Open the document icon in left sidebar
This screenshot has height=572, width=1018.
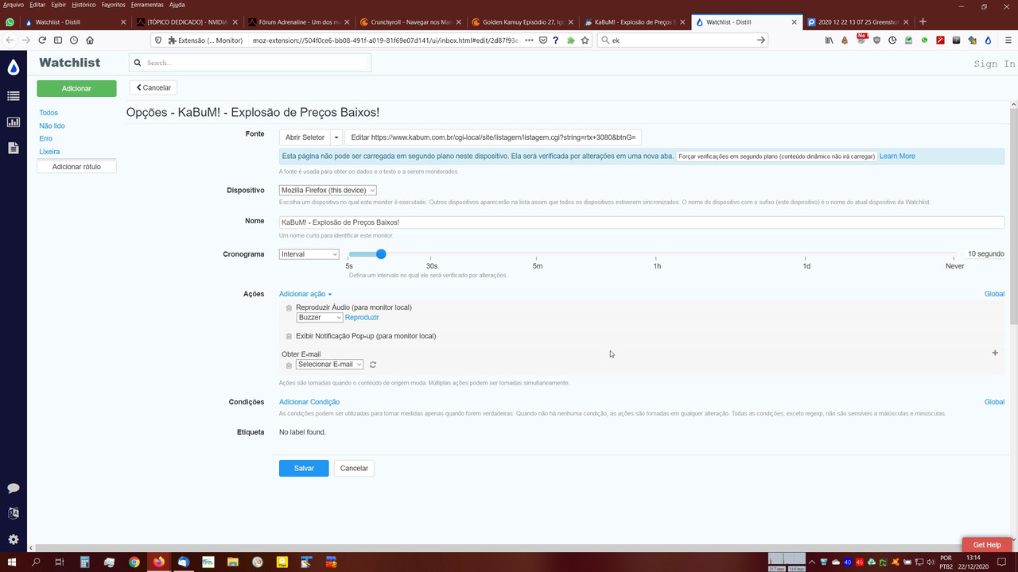pos(13,148)
